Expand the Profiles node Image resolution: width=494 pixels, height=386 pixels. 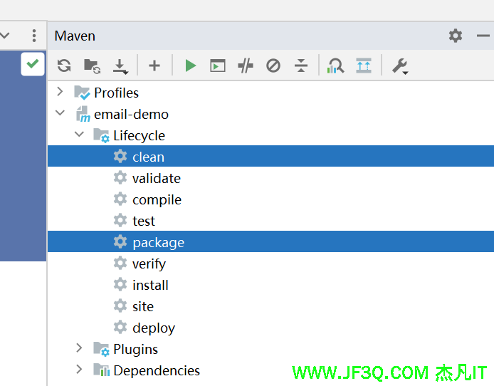click(61, 92)
